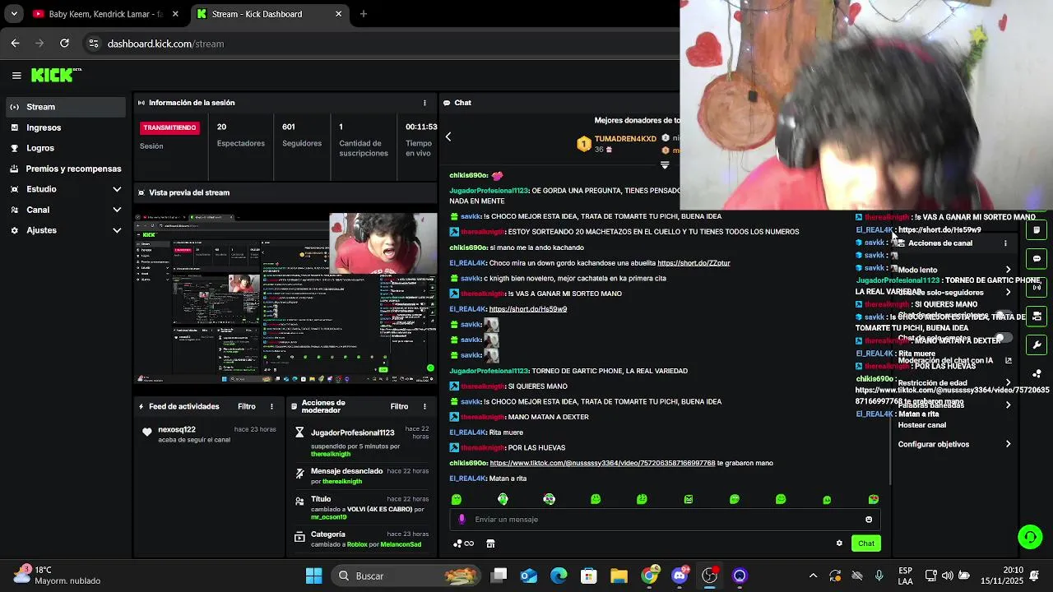Click the taskbar Buscar search box
The height and width of the screenshot is (592, 1053).
[406, 576]
